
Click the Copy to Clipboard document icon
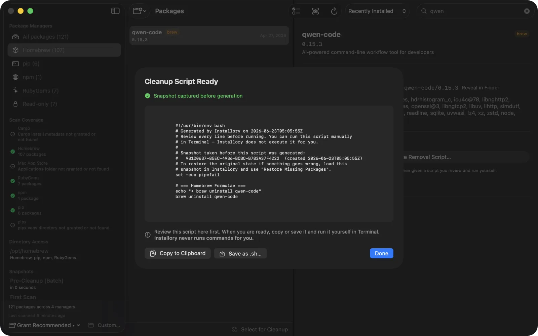[x=153, y=253]
